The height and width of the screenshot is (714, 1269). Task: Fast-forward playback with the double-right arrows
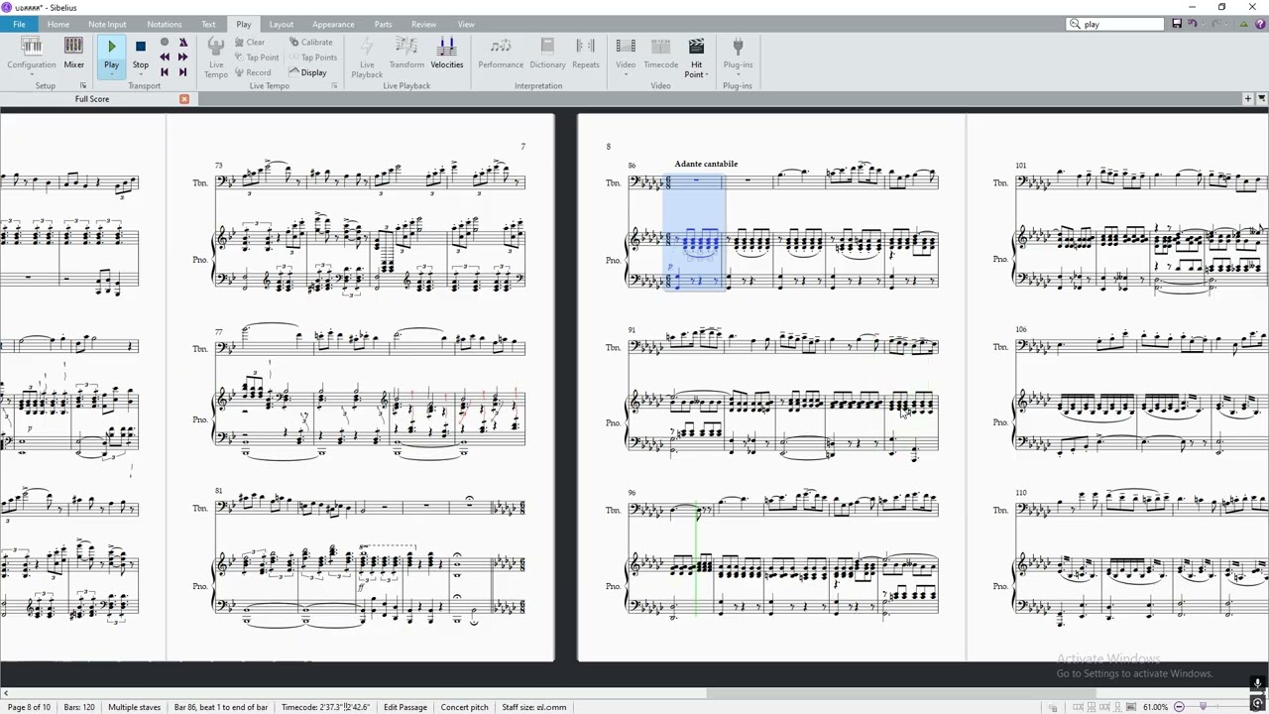tap(182, 58)
